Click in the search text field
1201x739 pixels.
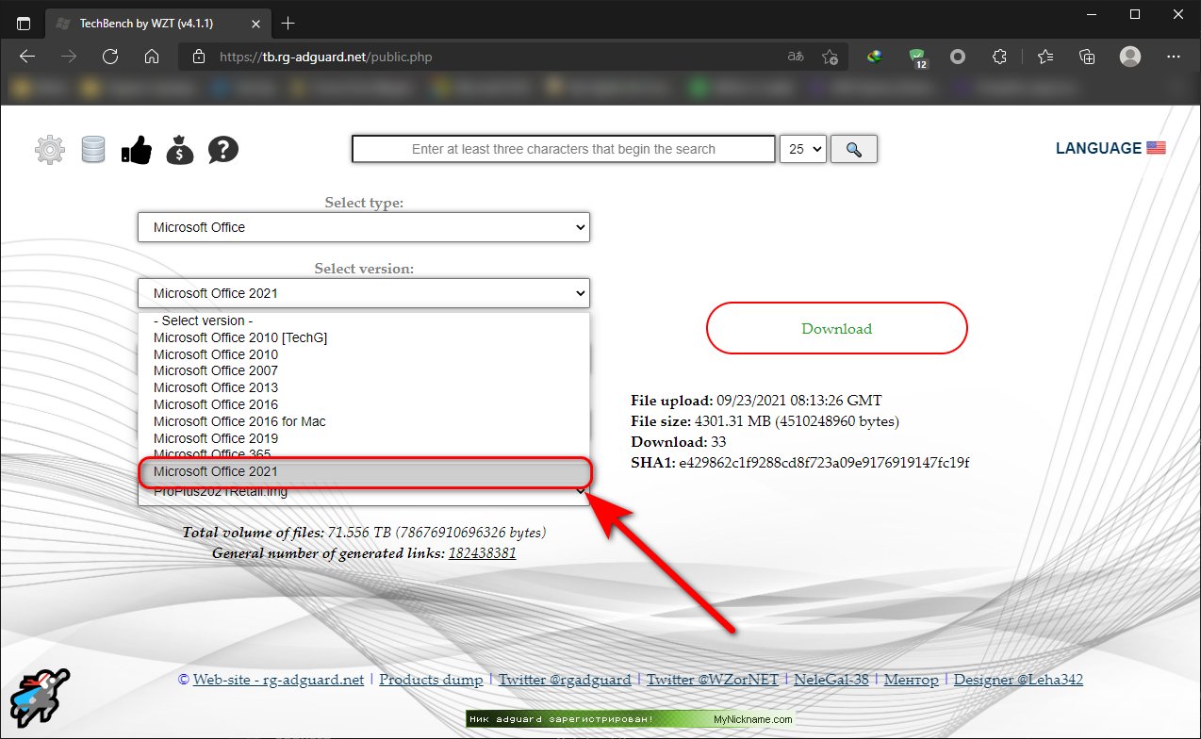coord(564,149)
